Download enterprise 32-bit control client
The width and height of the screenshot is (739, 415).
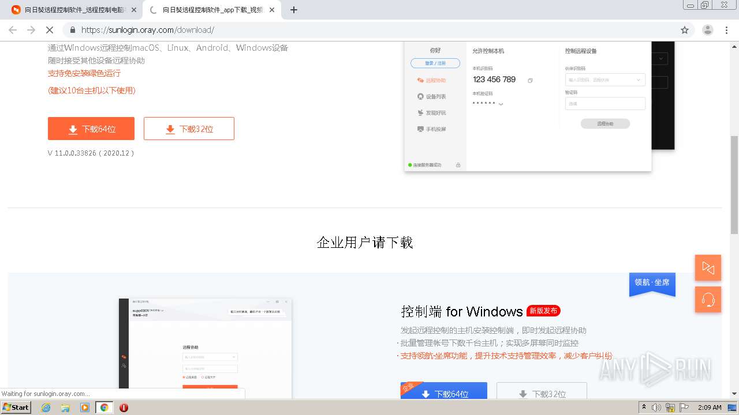(x=542, y=391)
